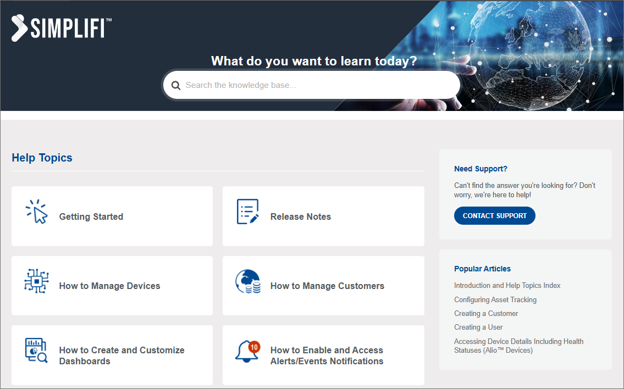
Task: Click the Help Topics heading
Action: tap(42, 158)
